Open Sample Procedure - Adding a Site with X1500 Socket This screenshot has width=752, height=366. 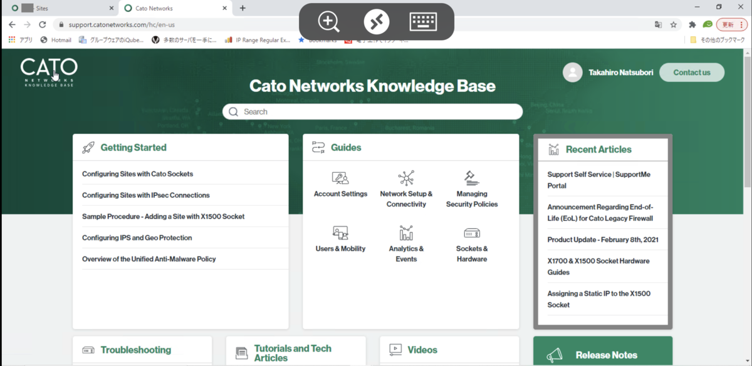tap(164, 216)
